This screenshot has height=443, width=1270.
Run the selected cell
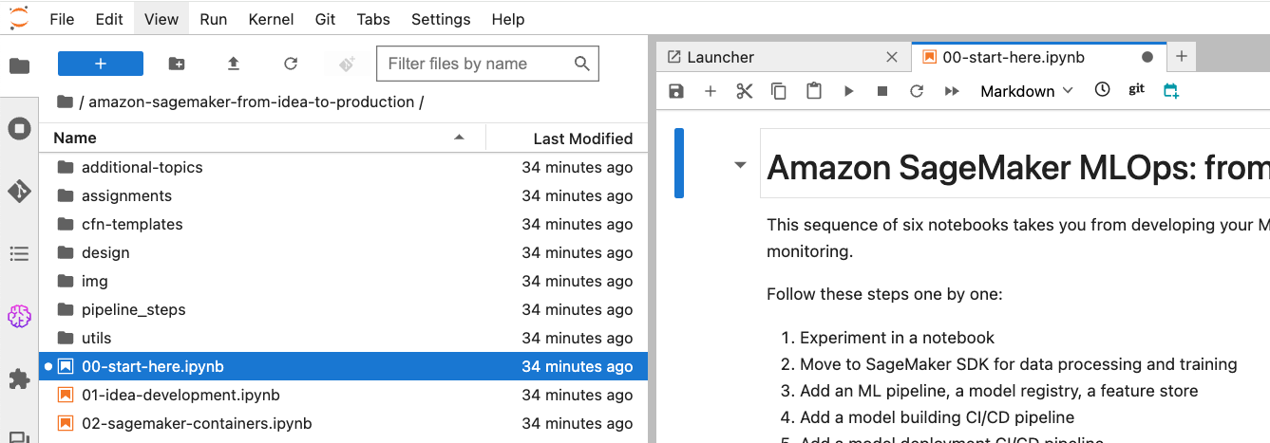(x=848, y=91)
